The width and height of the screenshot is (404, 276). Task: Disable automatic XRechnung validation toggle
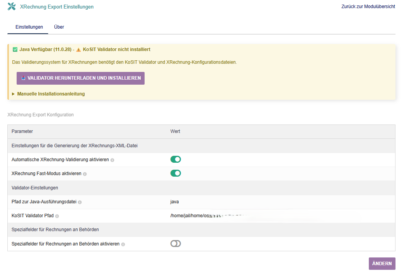coord(176,159)
